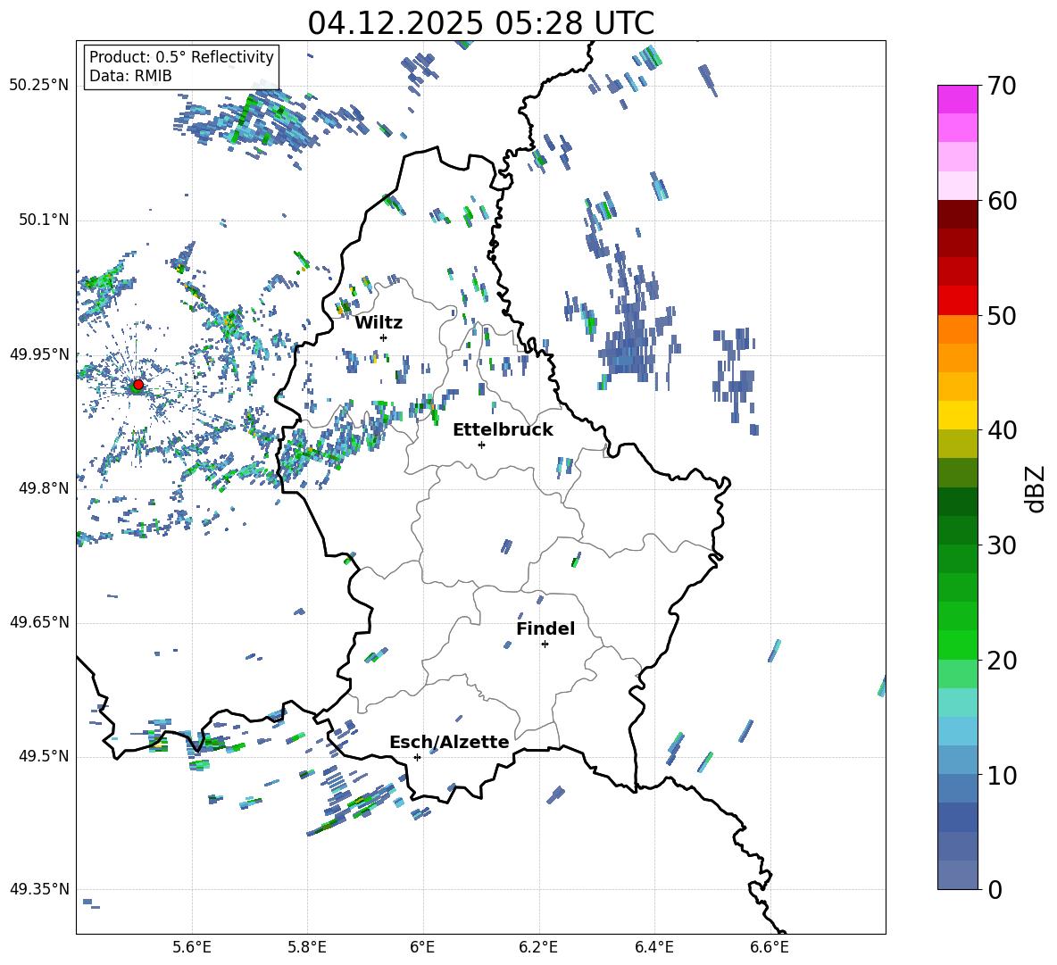Image resolution: width=1057 pixels, height=965 pixels.
Task: Click the Data: RMIB text line
Action: (x=130, y=76)
